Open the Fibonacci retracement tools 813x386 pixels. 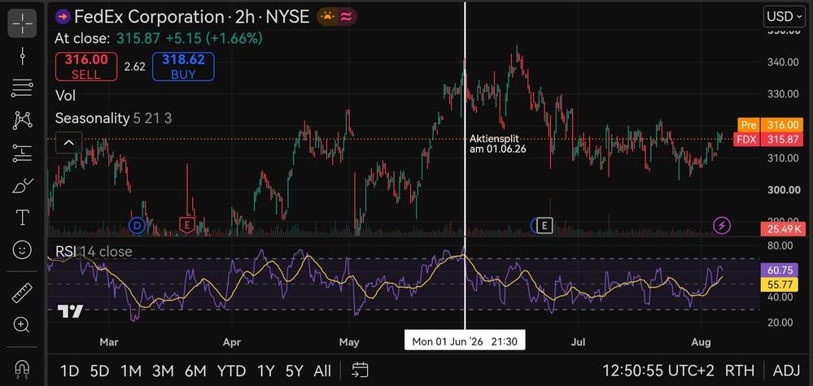point(22,88)
